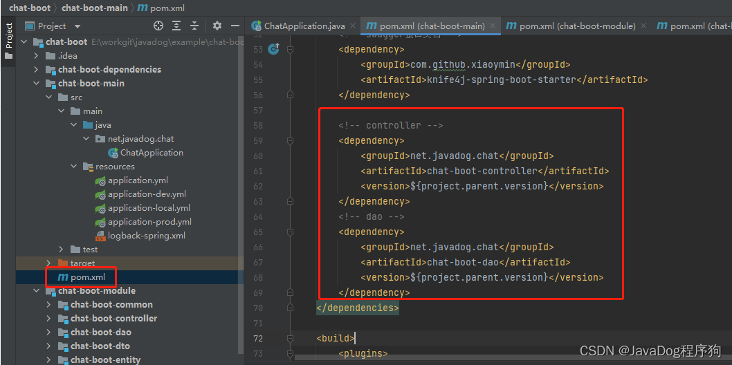Image resolution: width=732 pixels, height=365 pixels.
Task: Click the gutter icon on line 53
Action: (x=273, y=49)
